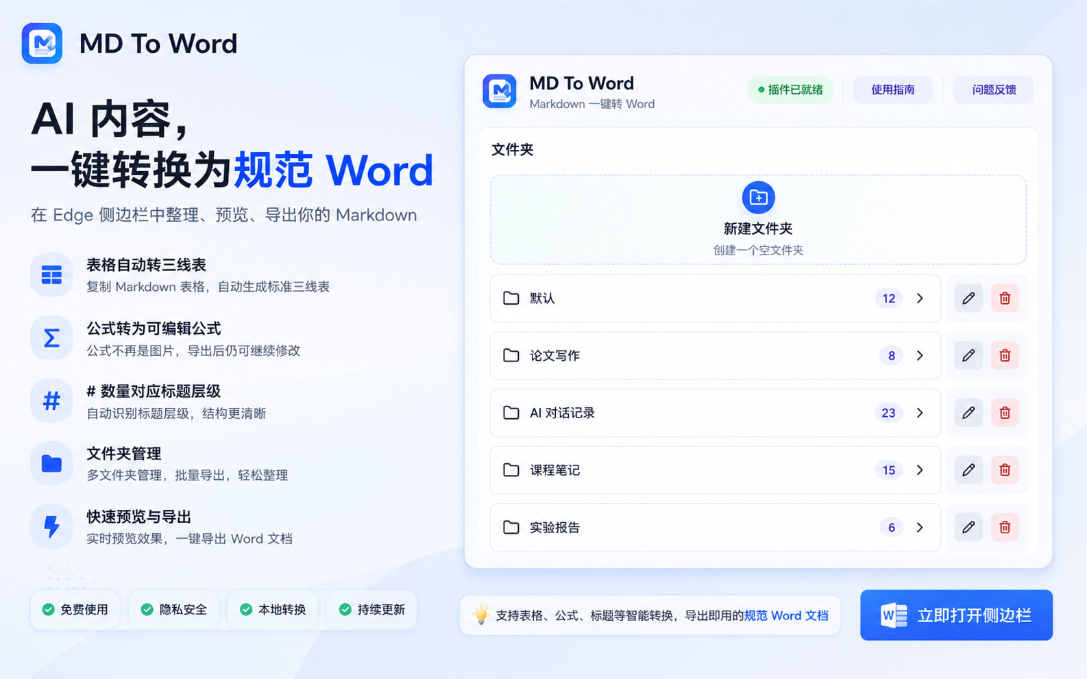This screenshot has height=679, width=1087.
Task: Click the count badge 23 on AI 对话记录
Action: pos(888,413)
